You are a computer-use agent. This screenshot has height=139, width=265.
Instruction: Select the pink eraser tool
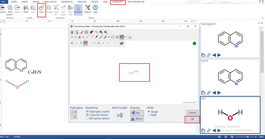pos(82,32)
